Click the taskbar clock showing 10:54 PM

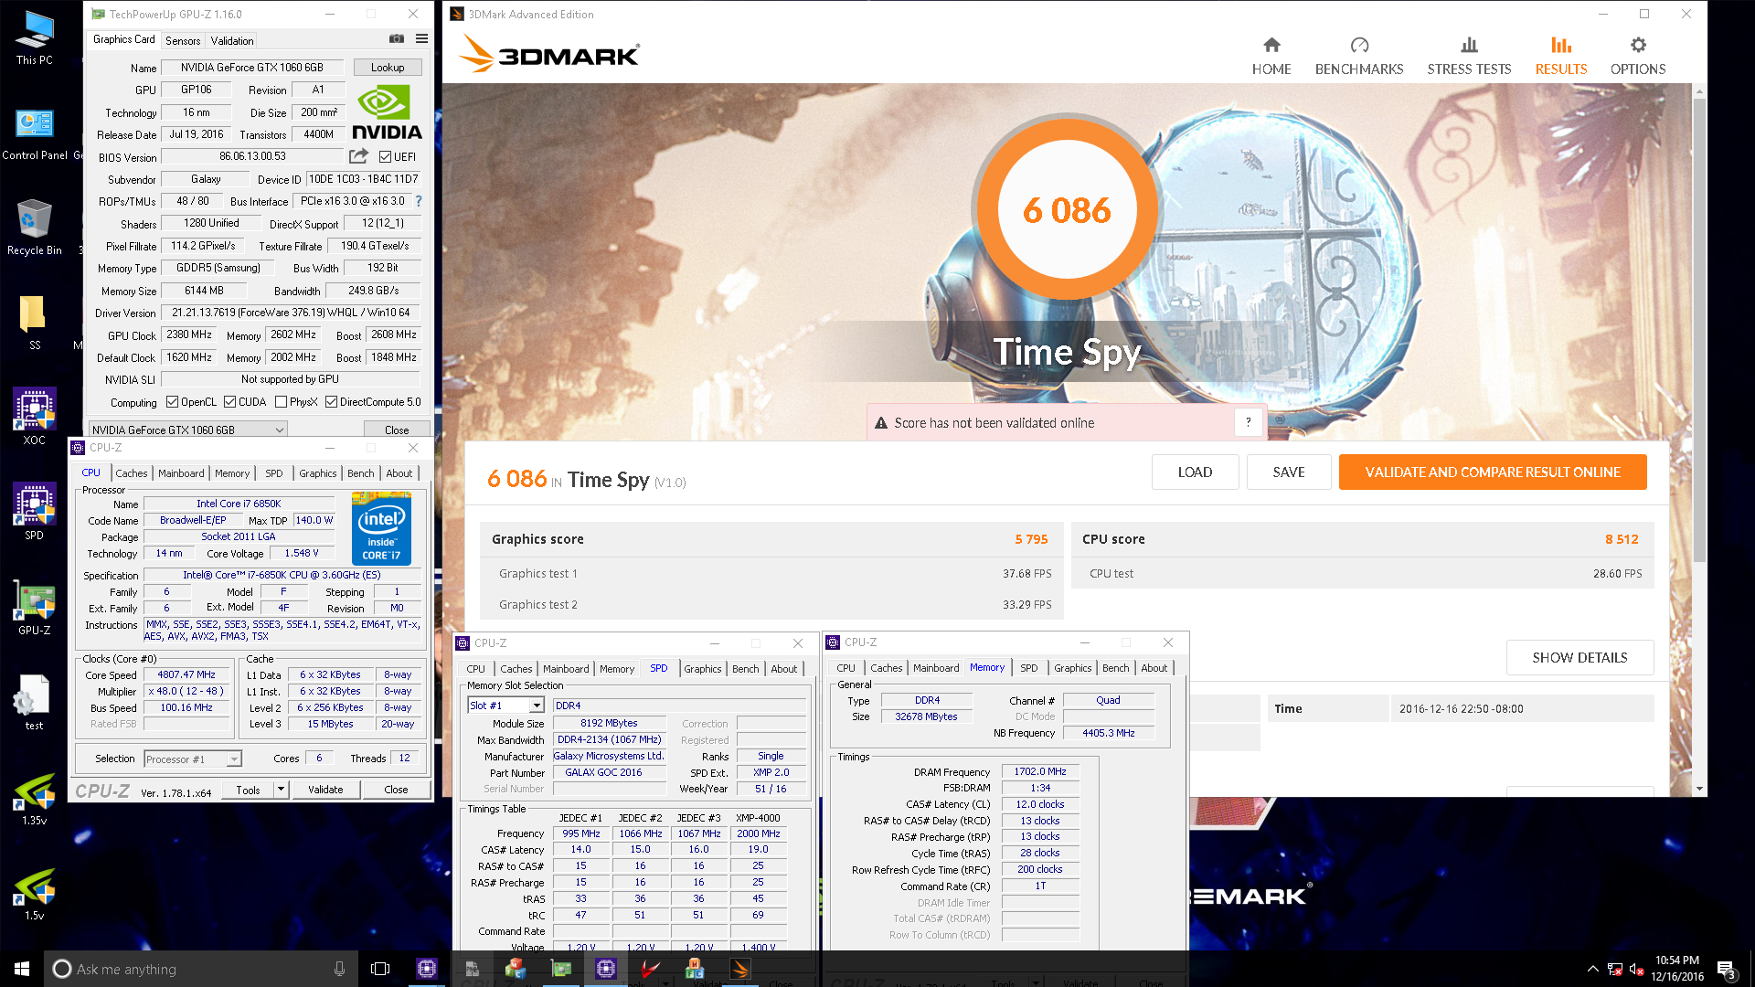tap(1677, 969)
